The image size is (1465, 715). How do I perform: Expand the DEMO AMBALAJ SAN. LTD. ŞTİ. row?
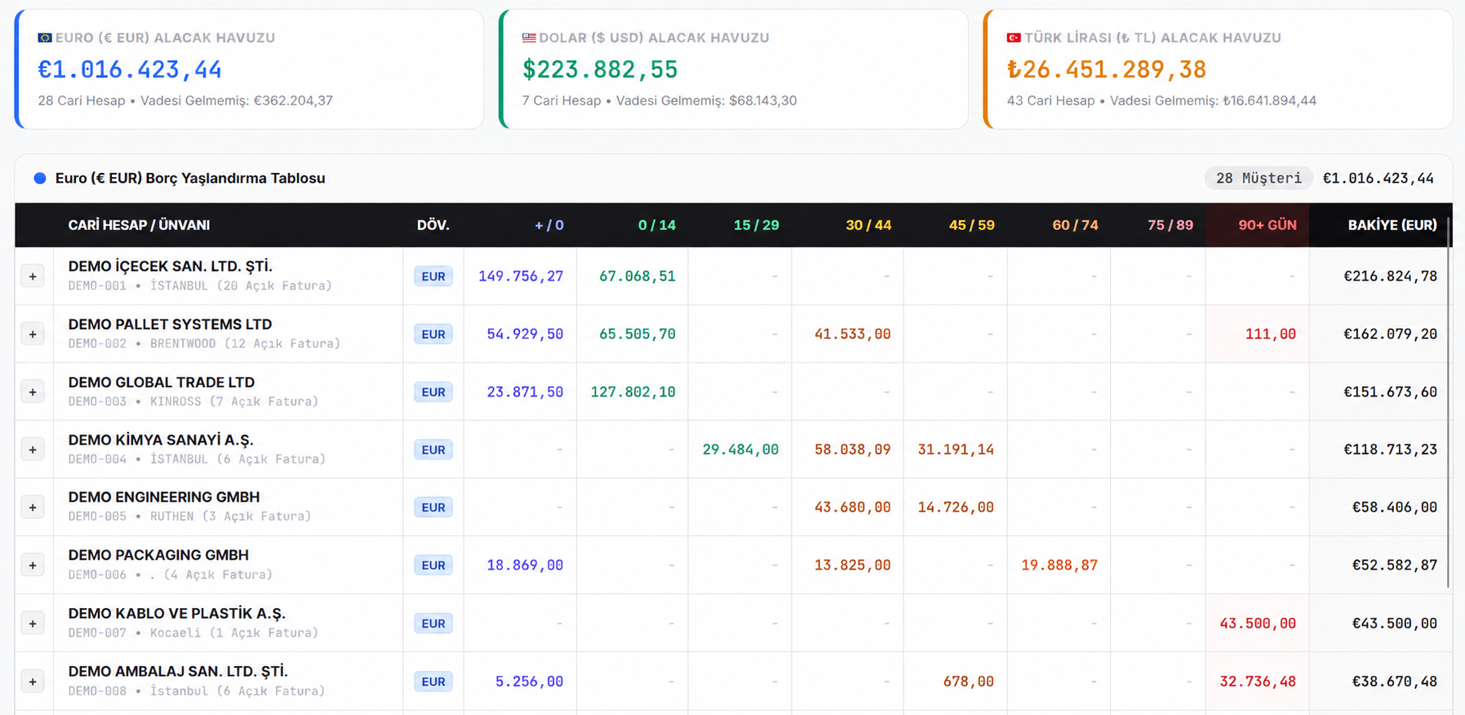coord(33,682)
